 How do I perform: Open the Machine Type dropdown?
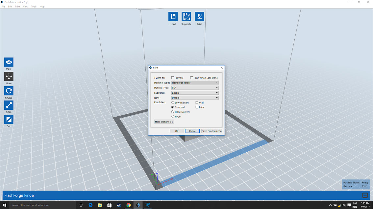click(x=195, y=83)
